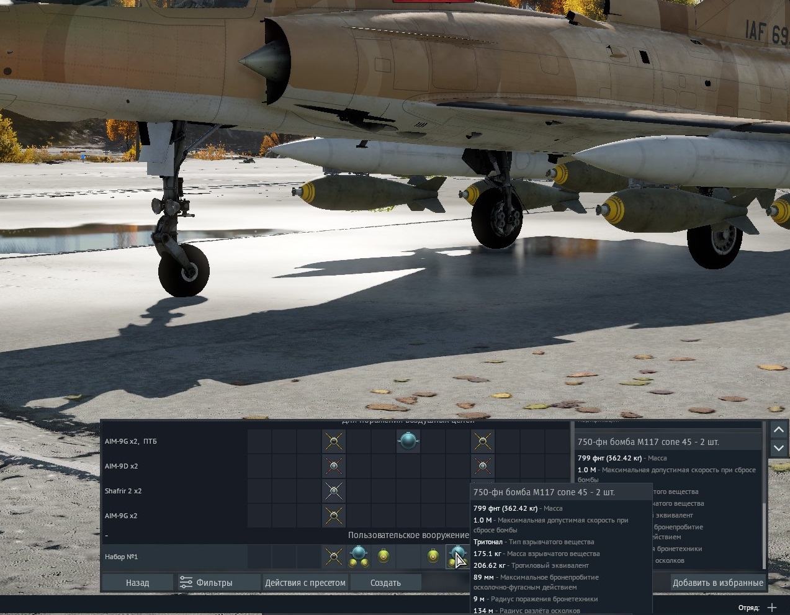Screen dimensions: 790x615
Task: Open Действия с пресетом preset actions
Action: point(305,583)
